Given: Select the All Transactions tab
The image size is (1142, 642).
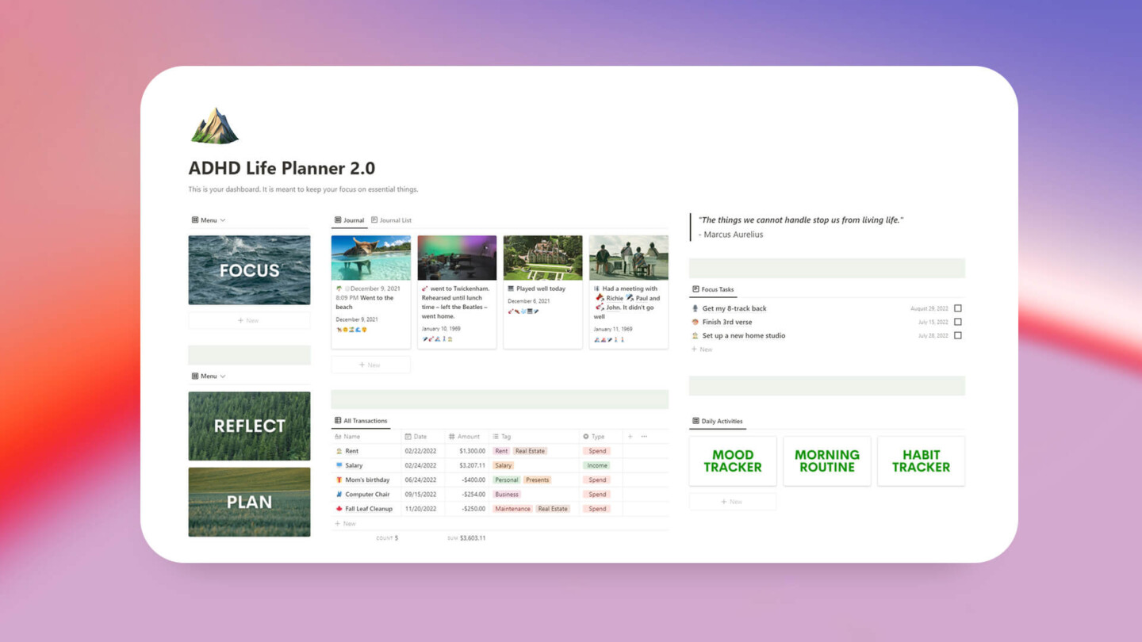Looking at the screenshot, I should click(x=361, y=421).
